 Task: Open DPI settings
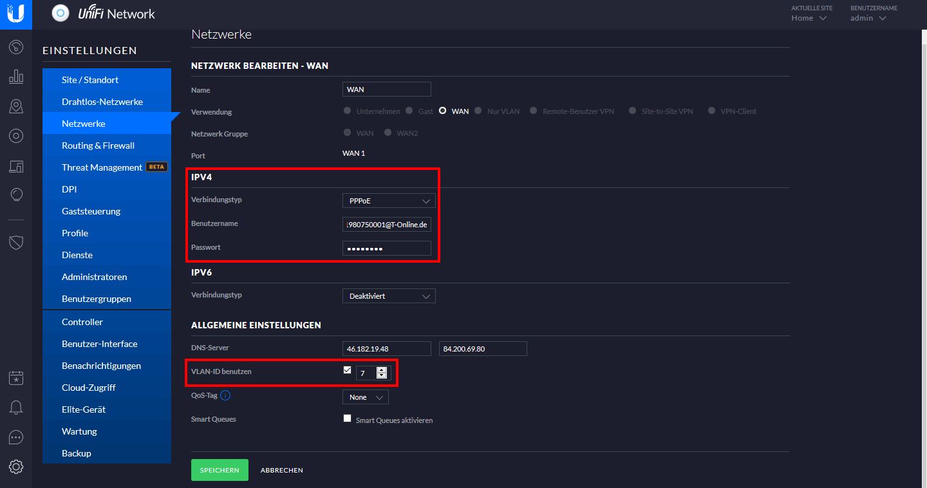point(107,189)
